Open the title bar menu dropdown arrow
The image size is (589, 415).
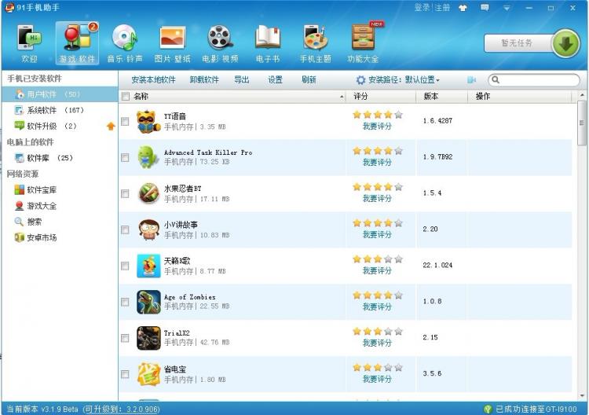507,8
